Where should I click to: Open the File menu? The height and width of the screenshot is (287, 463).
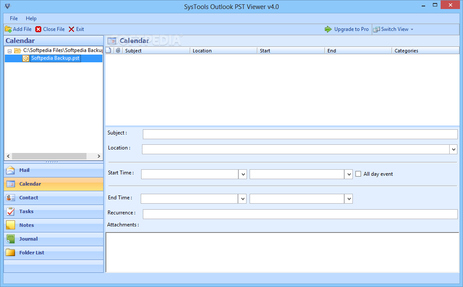coord(14,18)
